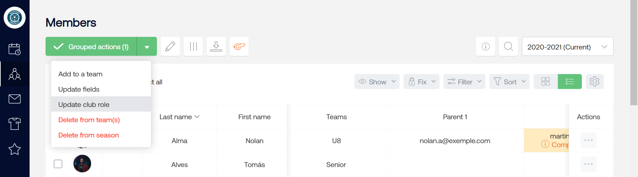This screenshot has width=638, height=177.
Task: Open the info circle icon
Action: [x=486, y=46]
